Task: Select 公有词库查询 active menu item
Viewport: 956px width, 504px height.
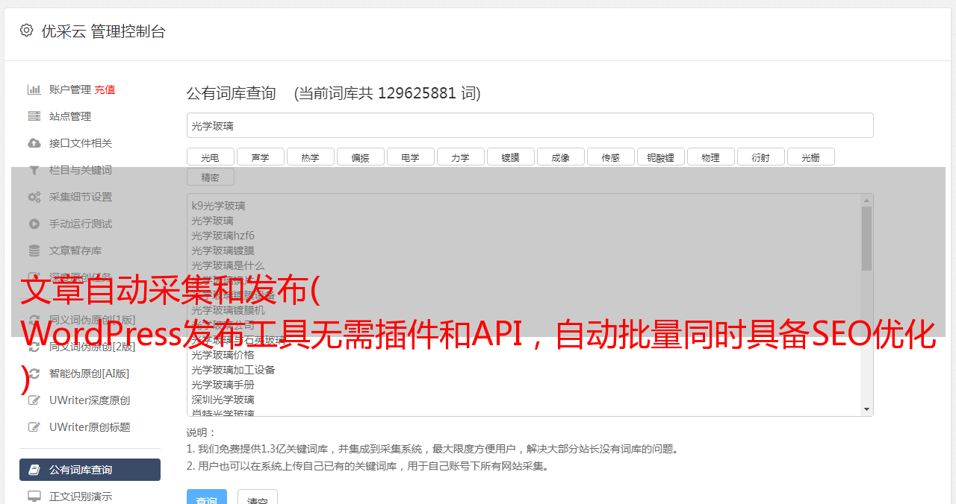Action: [x=90, y=470]
